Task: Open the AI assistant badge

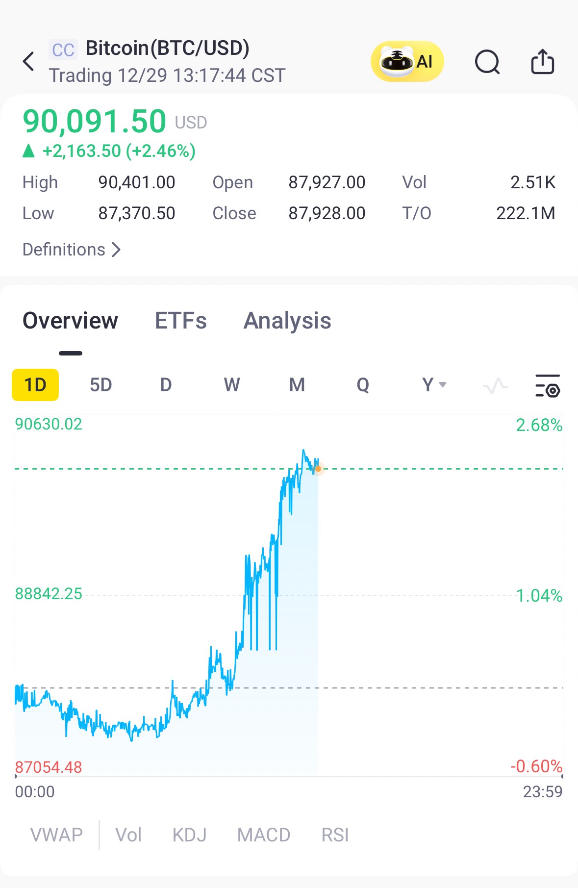Action: tap(407, 62)
